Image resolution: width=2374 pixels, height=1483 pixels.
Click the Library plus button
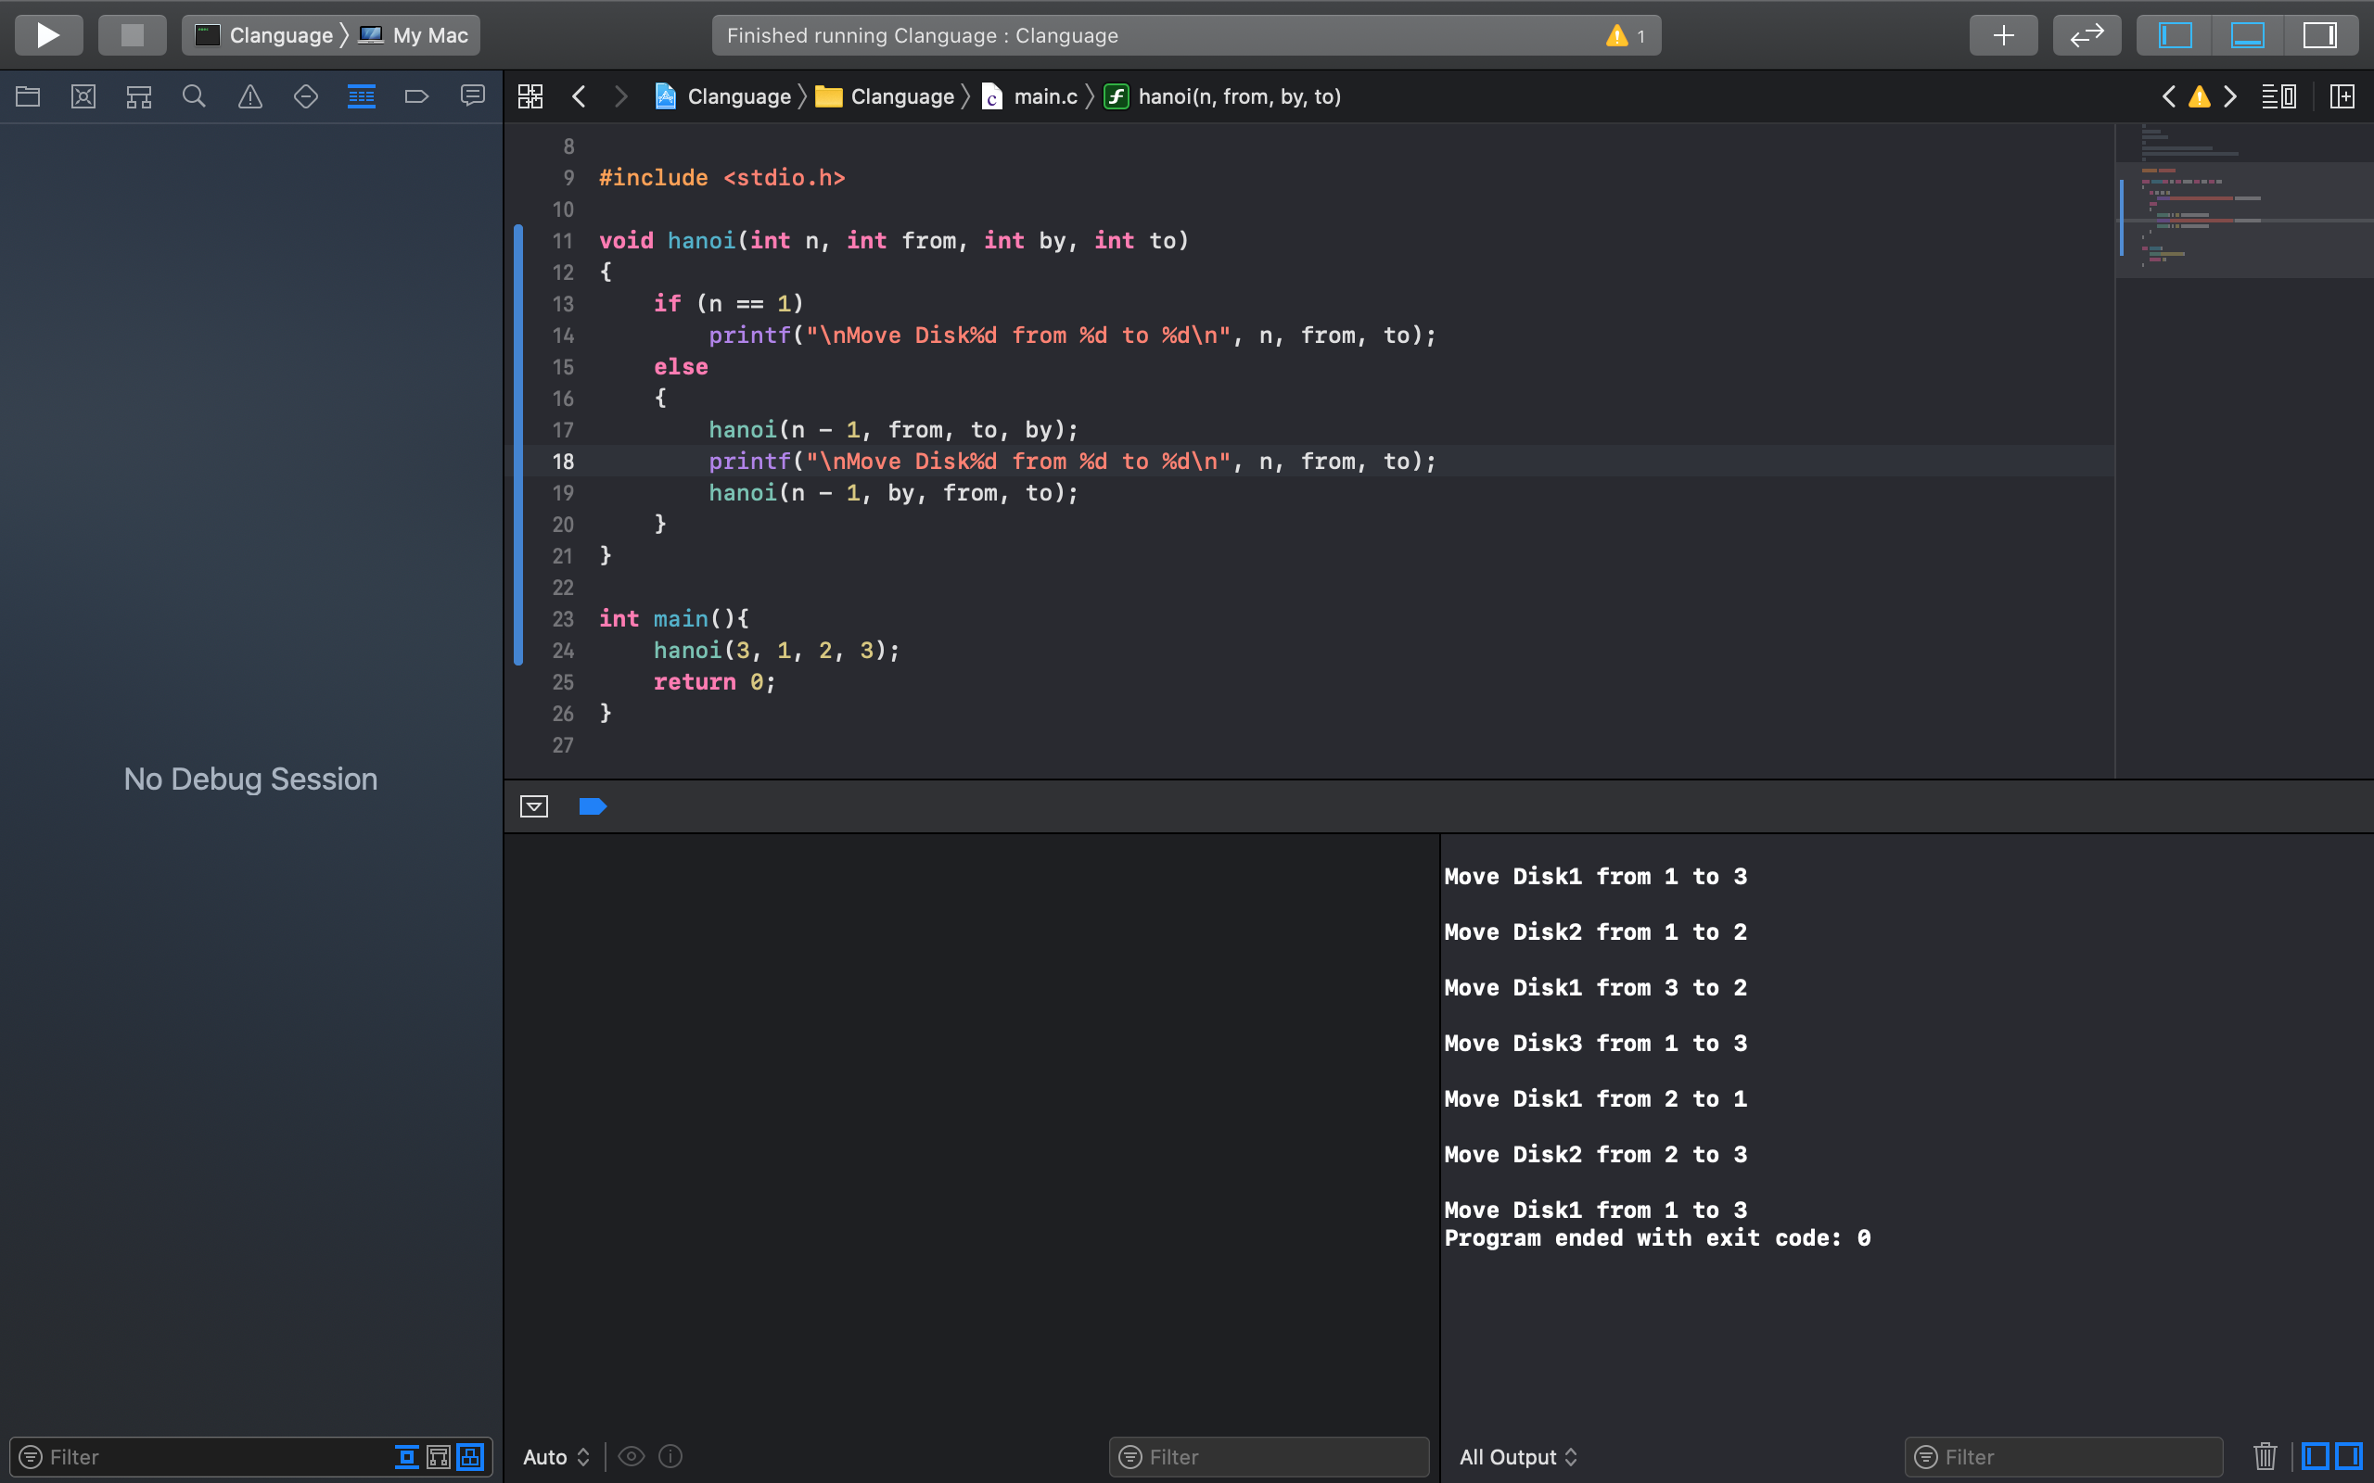(2003, 35)
